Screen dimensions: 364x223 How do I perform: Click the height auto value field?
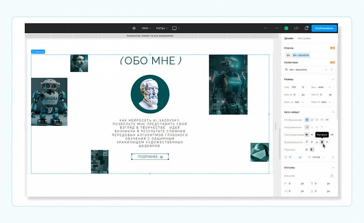[x=321, y=87]
